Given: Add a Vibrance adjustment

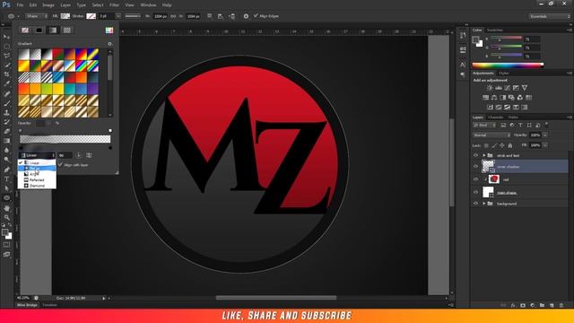Looking at the screenshot, I should 525,88.
